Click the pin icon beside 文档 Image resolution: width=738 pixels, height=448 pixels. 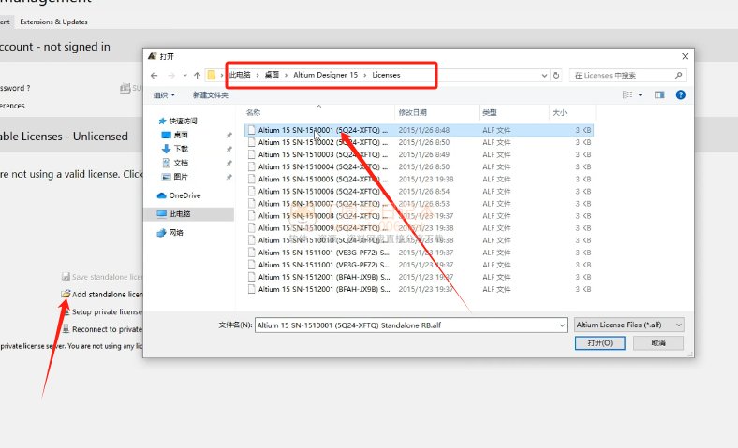click(x=229, y=163)
